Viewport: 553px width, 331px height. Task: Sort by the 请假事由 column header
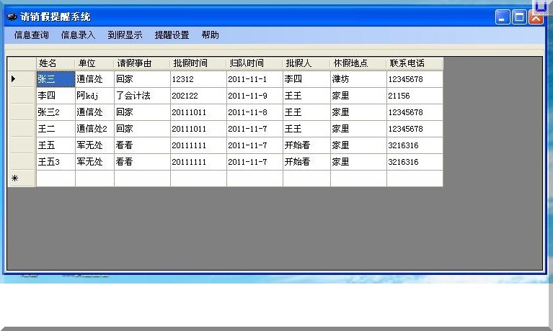tap(142, 63)
